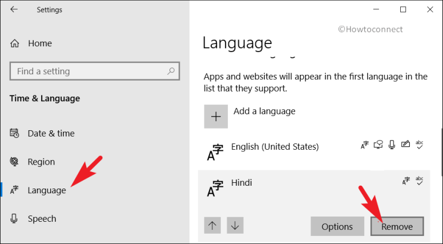Move Hindi down in the language list
This screenshot has width=443, height=244.
pyautogui.click(x=235, y=226)
